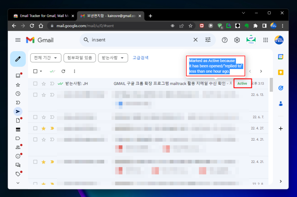Open Drafts in the sidebar
Viewport: 297px width, 197px height.
[18, 120]
